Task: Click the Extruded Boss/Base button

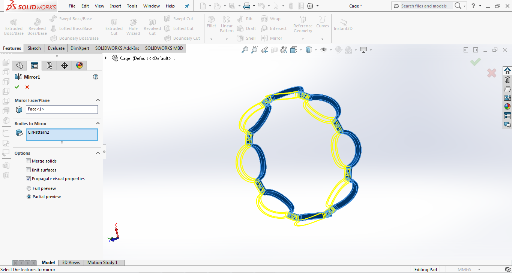Action: point(14,27)
